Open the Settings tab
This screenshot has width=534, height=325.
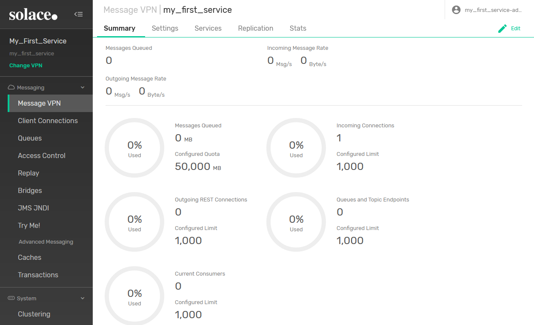[165, 28]
